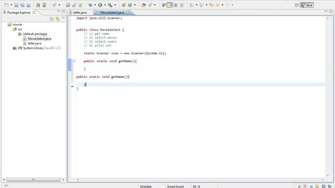This screenshot has width=335, height=188.
Task: Click the Save All icon
Action: [22, 5]
